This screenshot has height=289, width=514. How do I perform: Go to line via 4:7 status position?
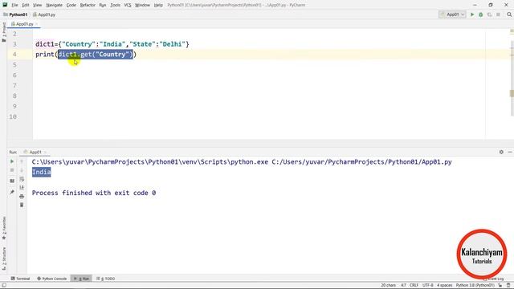pos(403,285)
